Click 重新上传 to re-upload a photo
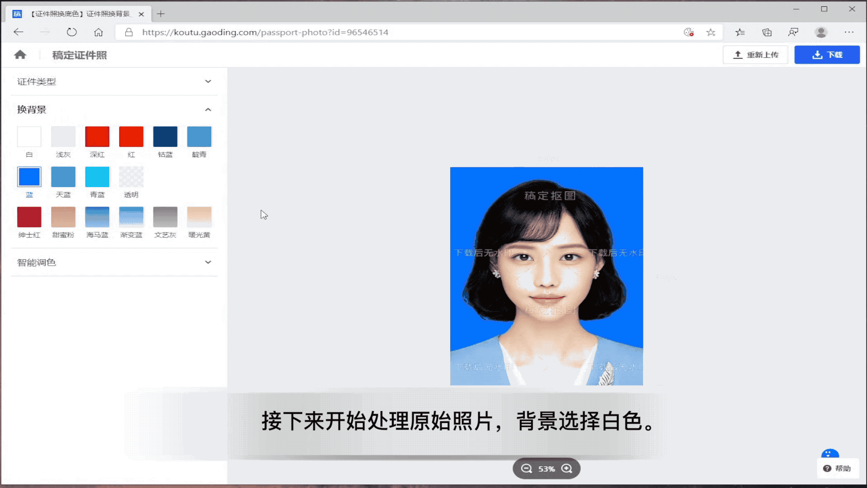The image size is (867, 488). pyautogui.click(x=755, y=55)
